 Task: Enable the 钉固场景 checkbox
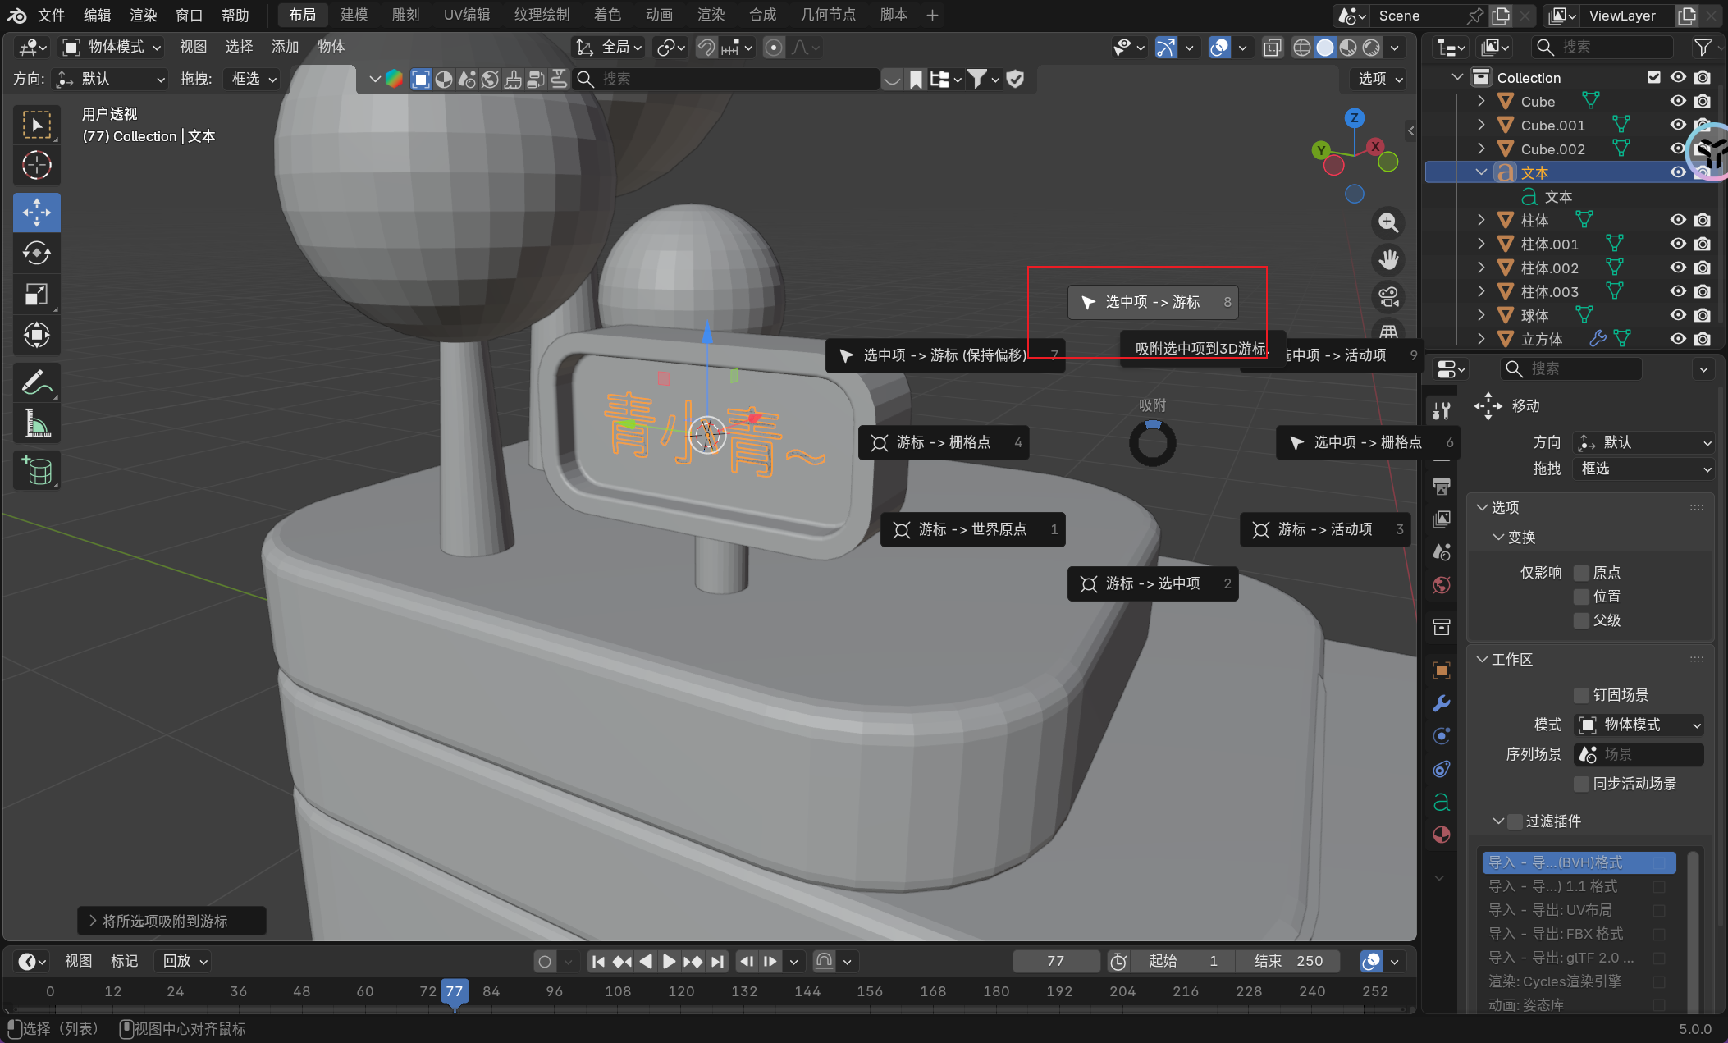(1581, 695)
